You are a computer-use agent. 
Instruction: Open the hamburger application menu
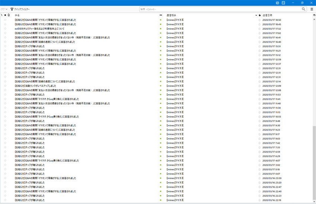click(x=312, y=9)
